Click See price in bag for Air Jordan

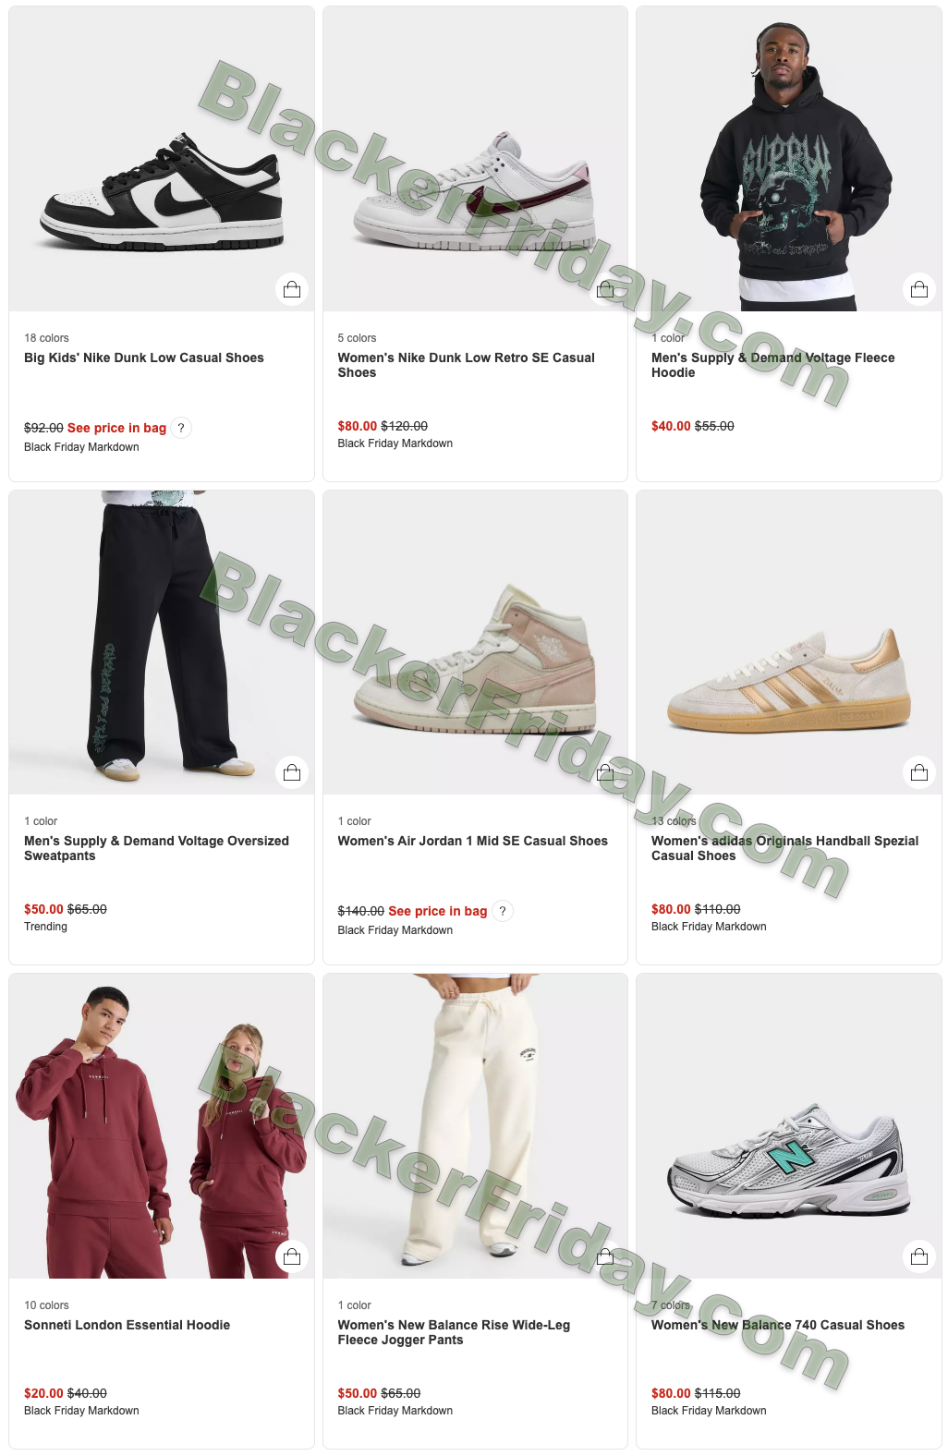pyautogui.click(x=438, y=911)
